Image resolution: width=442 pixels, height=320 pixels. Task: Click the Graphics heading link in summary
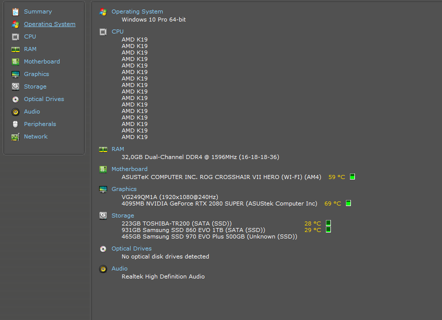click(124, 189)
